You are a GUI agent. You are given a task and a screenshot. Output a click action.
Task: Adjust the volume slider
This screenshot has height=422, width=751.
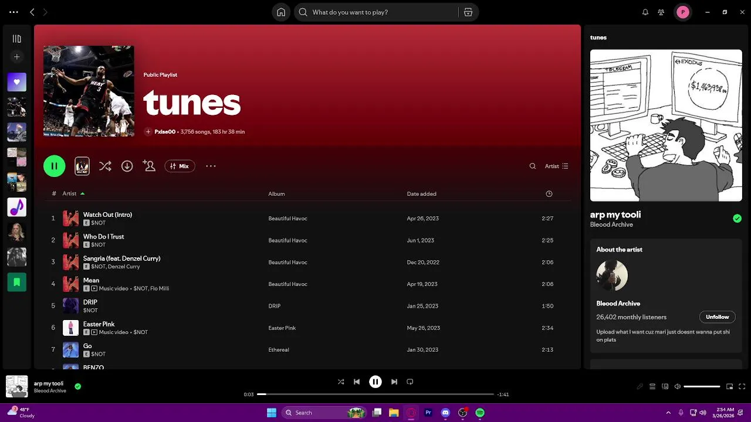pos(702,386)
